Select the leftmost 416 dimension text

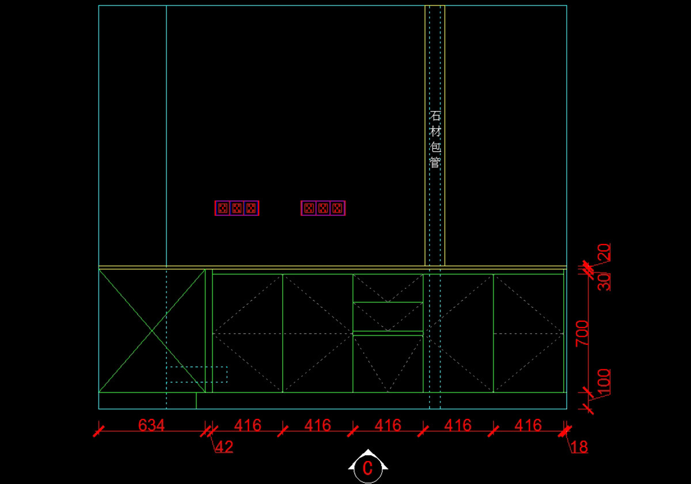[248, 425]
